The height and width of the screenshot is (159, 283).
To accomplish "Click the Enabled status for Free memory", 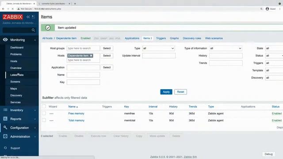I will pos(277,114).
